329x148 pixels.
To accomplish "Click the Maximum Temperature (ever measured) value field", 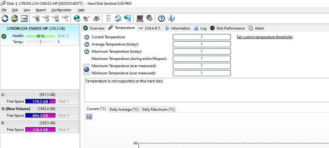I will pyautogui.click(x=202, y=66).
